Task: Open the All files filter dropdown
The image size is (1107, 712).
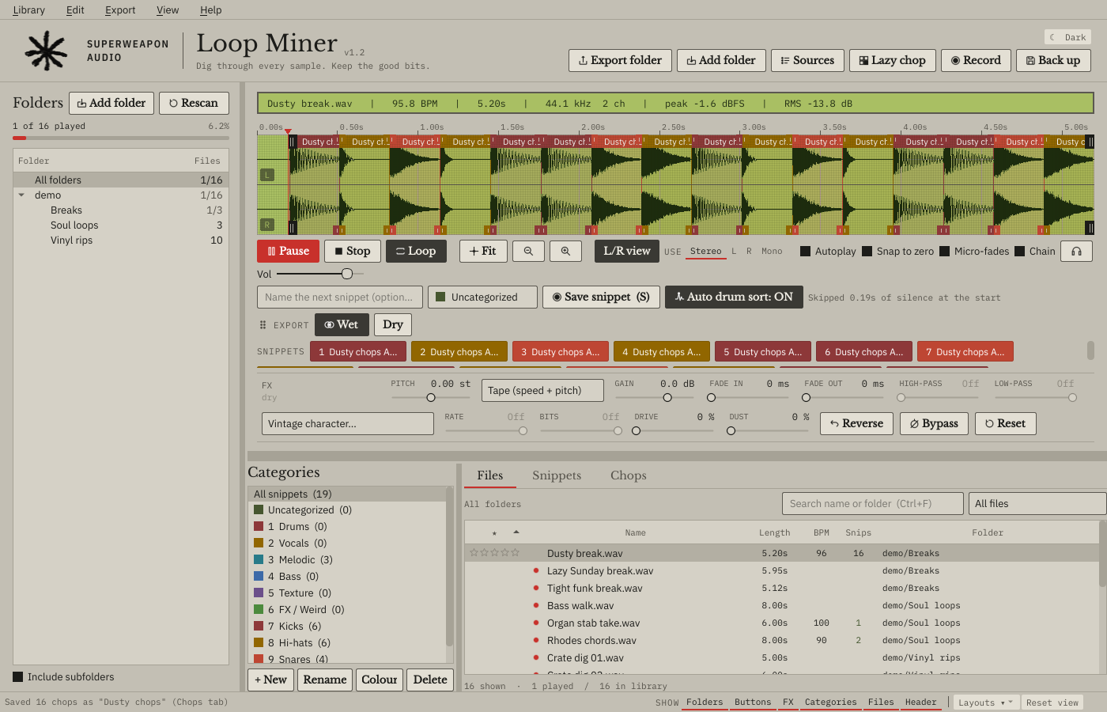Action: 1037,504
